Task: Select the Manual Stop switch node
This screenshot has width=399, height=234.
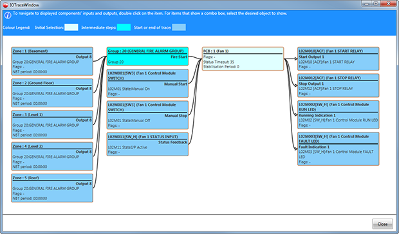Action: tap(147, 115)
